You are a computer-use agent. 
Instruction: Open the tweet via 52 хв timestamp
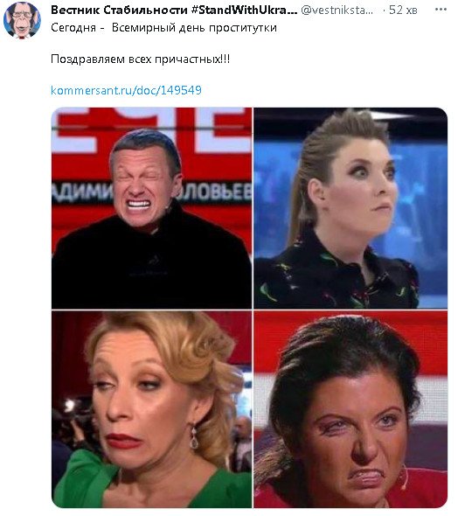click(x=403, y=10)
